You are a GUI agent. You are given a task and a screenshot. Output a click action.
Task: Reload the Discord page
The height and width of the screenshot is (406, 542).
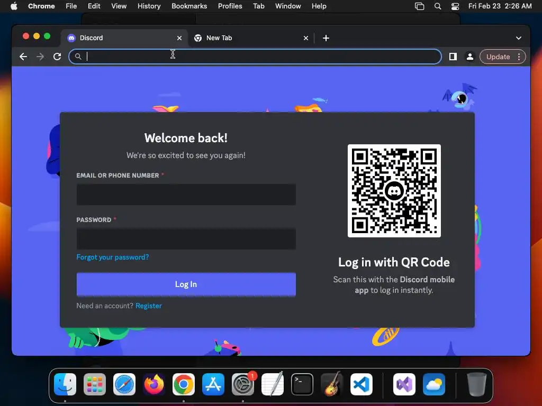click(57, 57)
